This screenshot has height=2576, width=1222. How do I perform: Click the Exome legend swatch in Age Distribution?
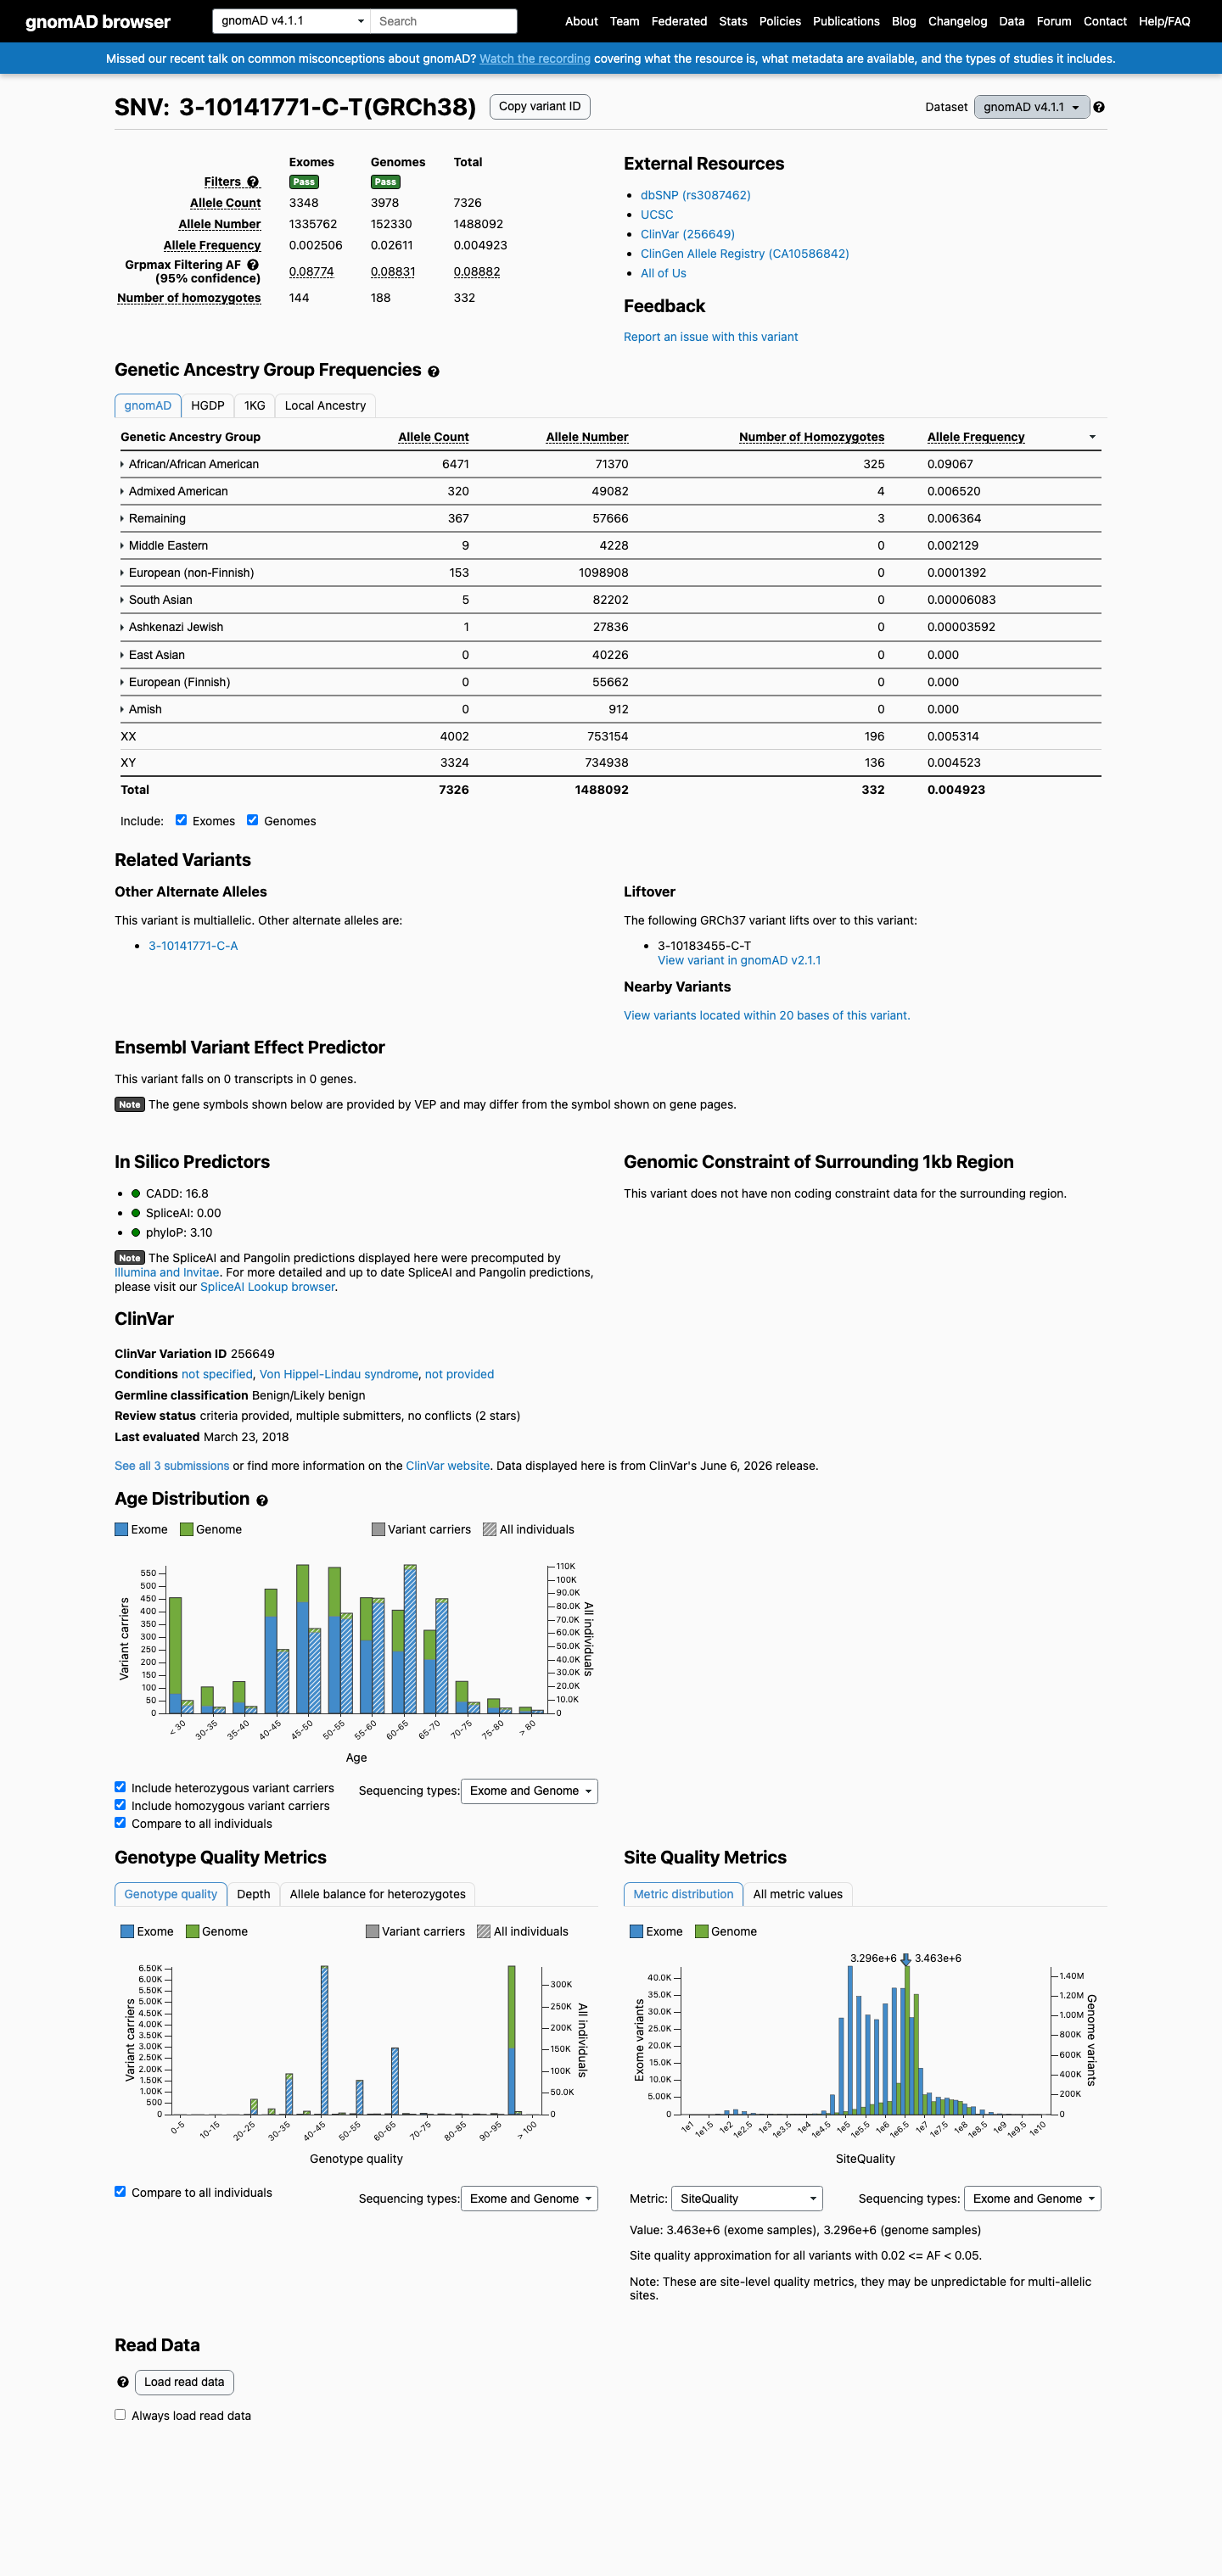[x=121, y=1529]
